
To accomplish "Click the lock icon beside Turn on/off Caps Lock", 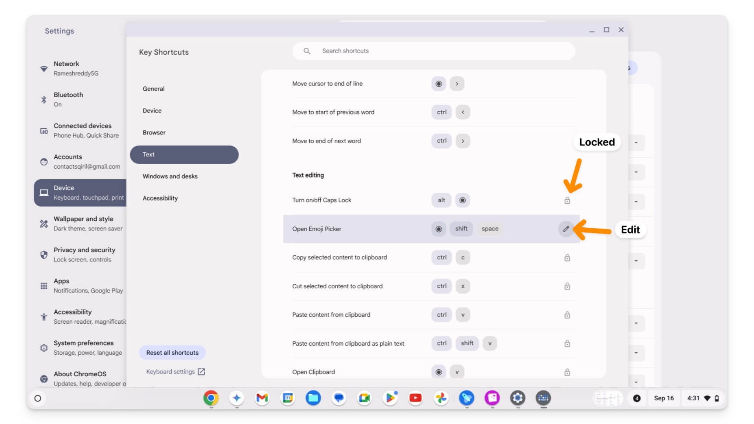I will (567, 201).
